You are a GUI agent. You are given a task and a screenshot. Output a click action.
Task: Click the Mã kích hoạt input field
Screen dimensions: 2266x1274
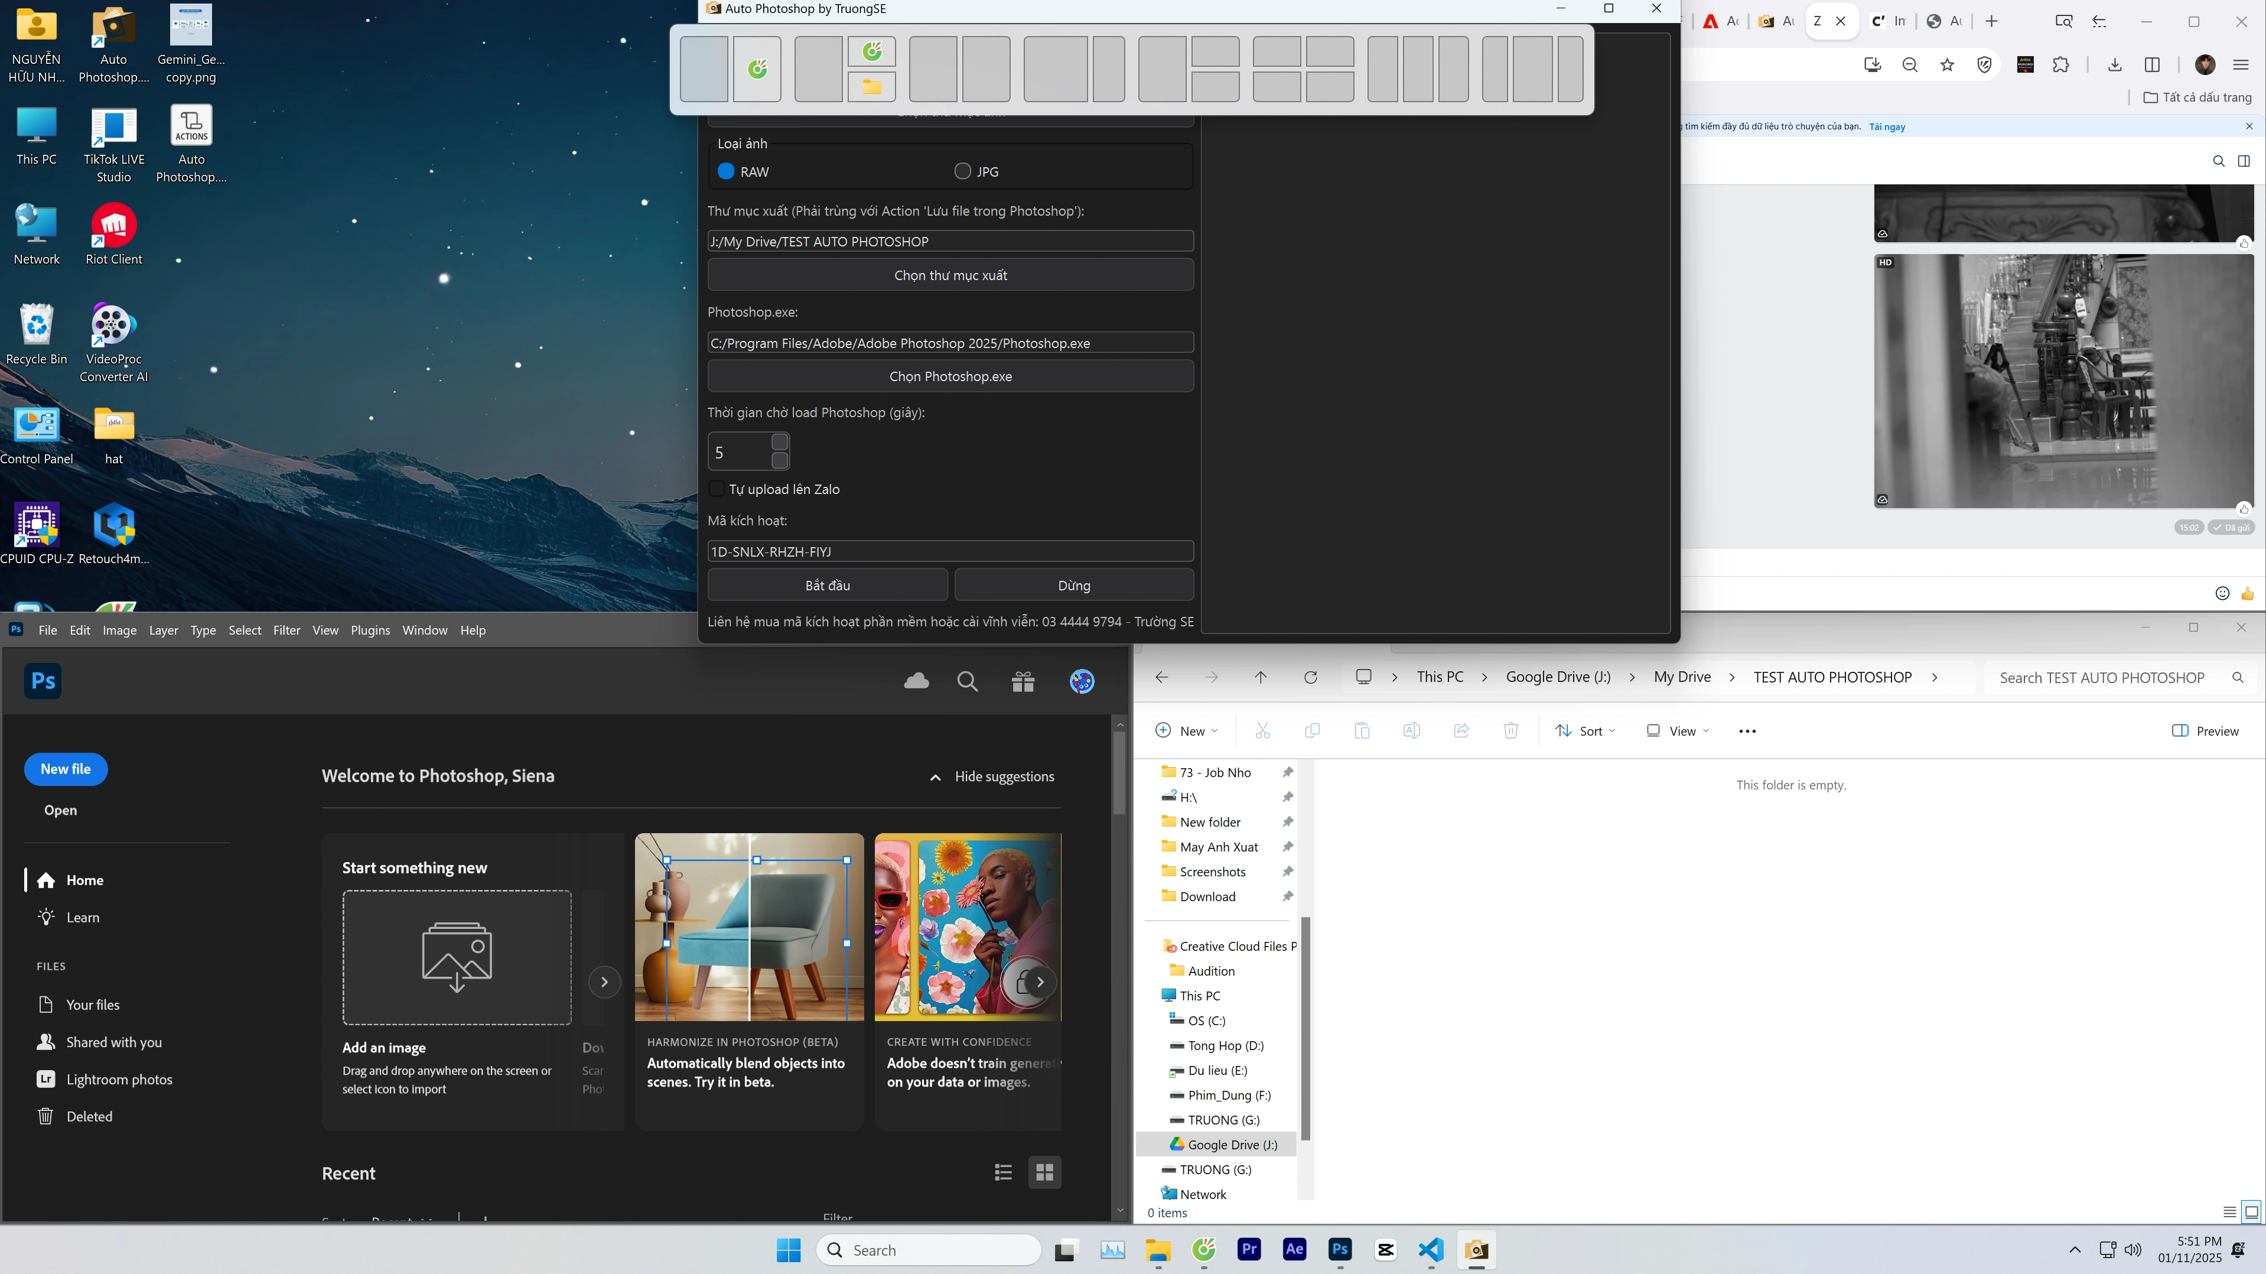(x=950, y=552)
